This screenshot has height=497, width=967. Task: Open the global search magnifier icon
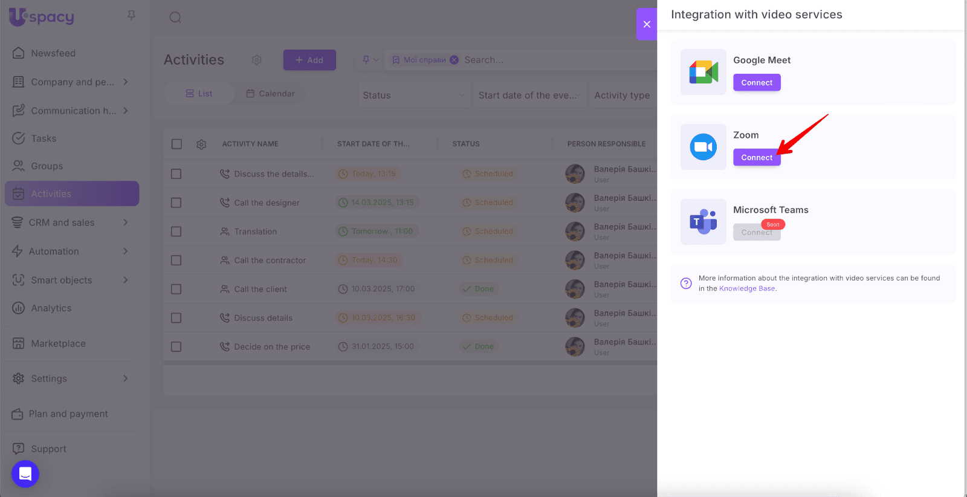175,18
